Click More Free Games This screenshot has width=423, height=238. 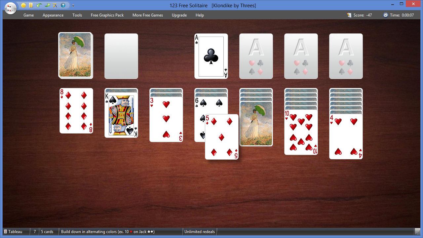[147, 15]
